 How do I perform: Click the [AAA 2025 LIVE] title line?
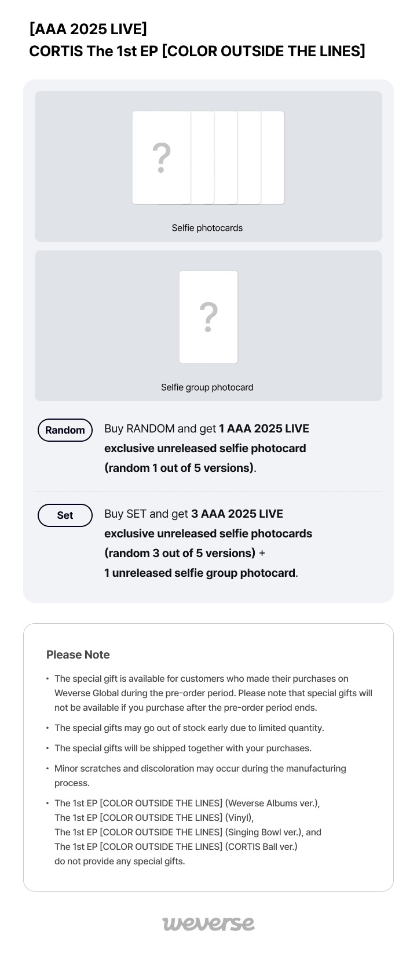(x=88, y=29)
